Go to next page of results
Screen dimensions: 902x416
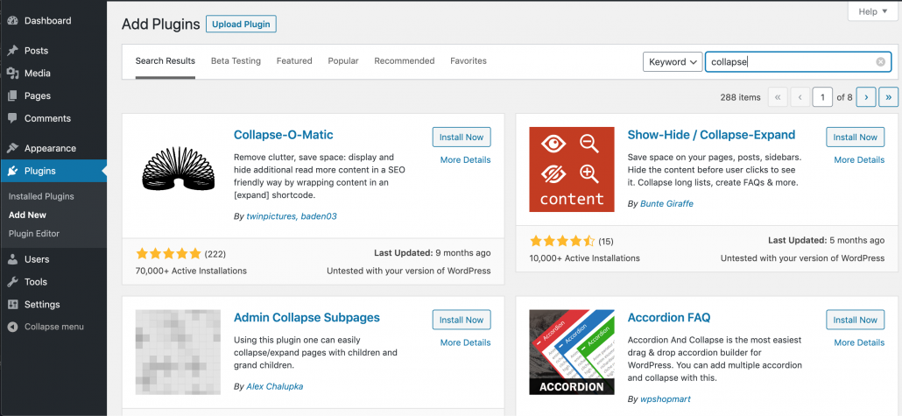(865, 97)
